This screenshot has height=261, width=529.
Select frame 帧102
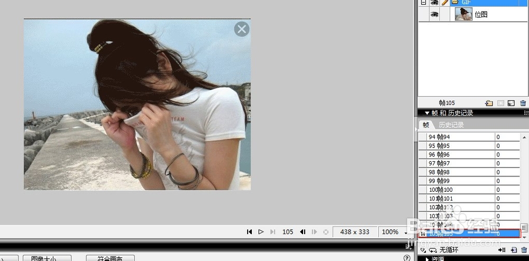click(469, 207)
